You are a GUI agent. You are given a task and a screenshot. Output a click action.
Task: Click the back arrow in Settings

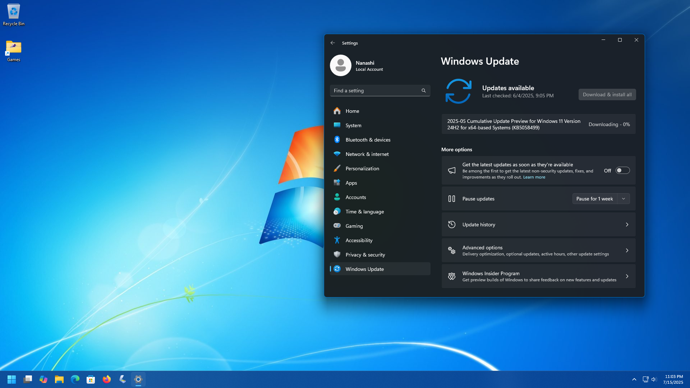(333, 43)
